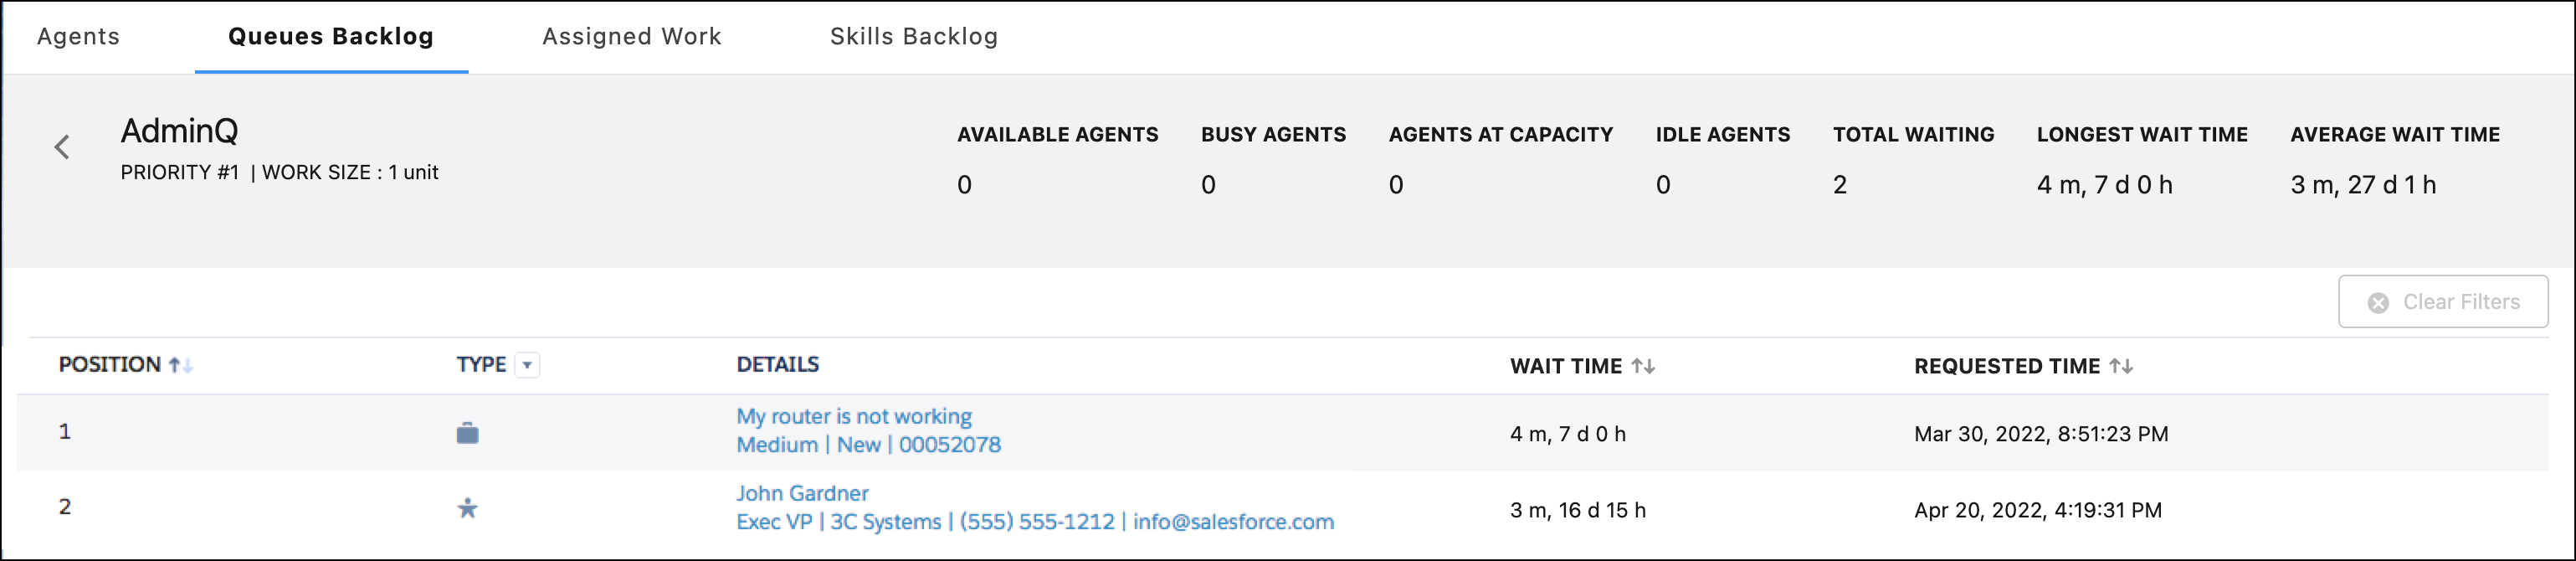Open John Gardner's record link
2576x561 pixels.
tap(803, 493)
